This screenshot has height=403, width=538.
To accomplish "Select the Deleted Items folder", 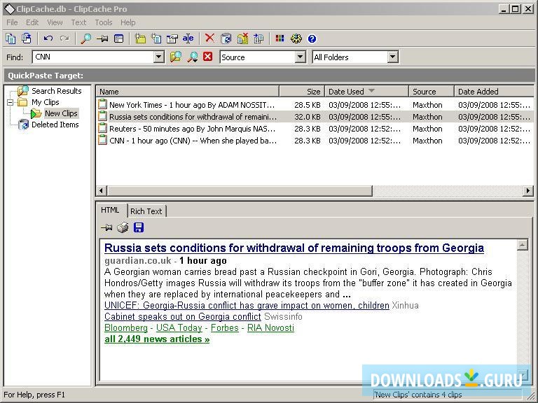I will [55, 125].
